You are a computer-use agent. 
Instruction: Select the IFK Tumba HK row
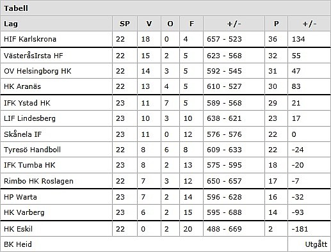(x=165, y=165)
